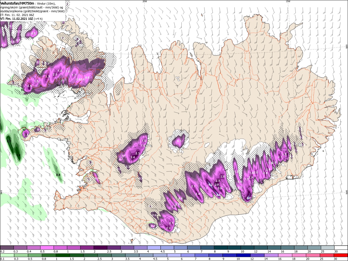Click the 64N latitude label on right edge

[x=347, y=192]
